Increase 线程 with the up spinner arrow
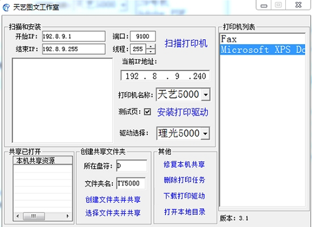The height and width of the screenshot is (227, 312). (151, 47)
